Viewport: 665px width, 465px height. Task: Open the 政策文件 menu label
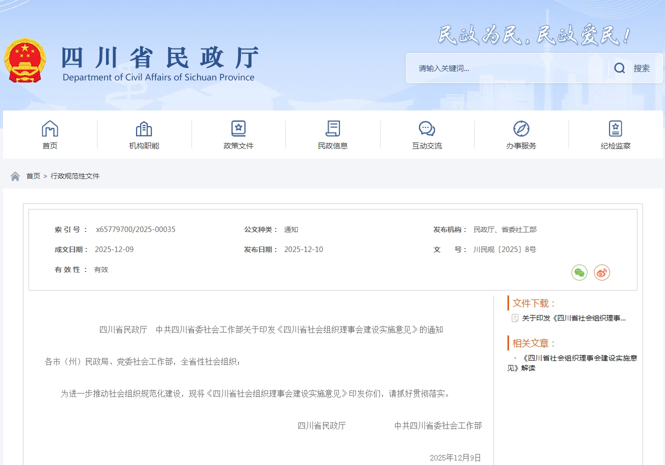(x=238, y=146)
